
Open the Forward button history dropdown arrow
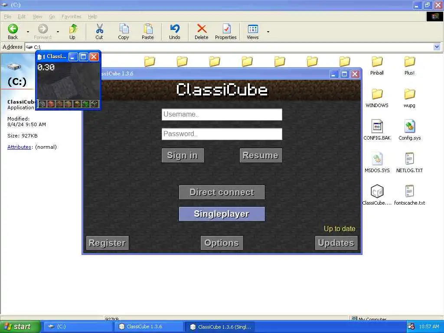point(58,32)
